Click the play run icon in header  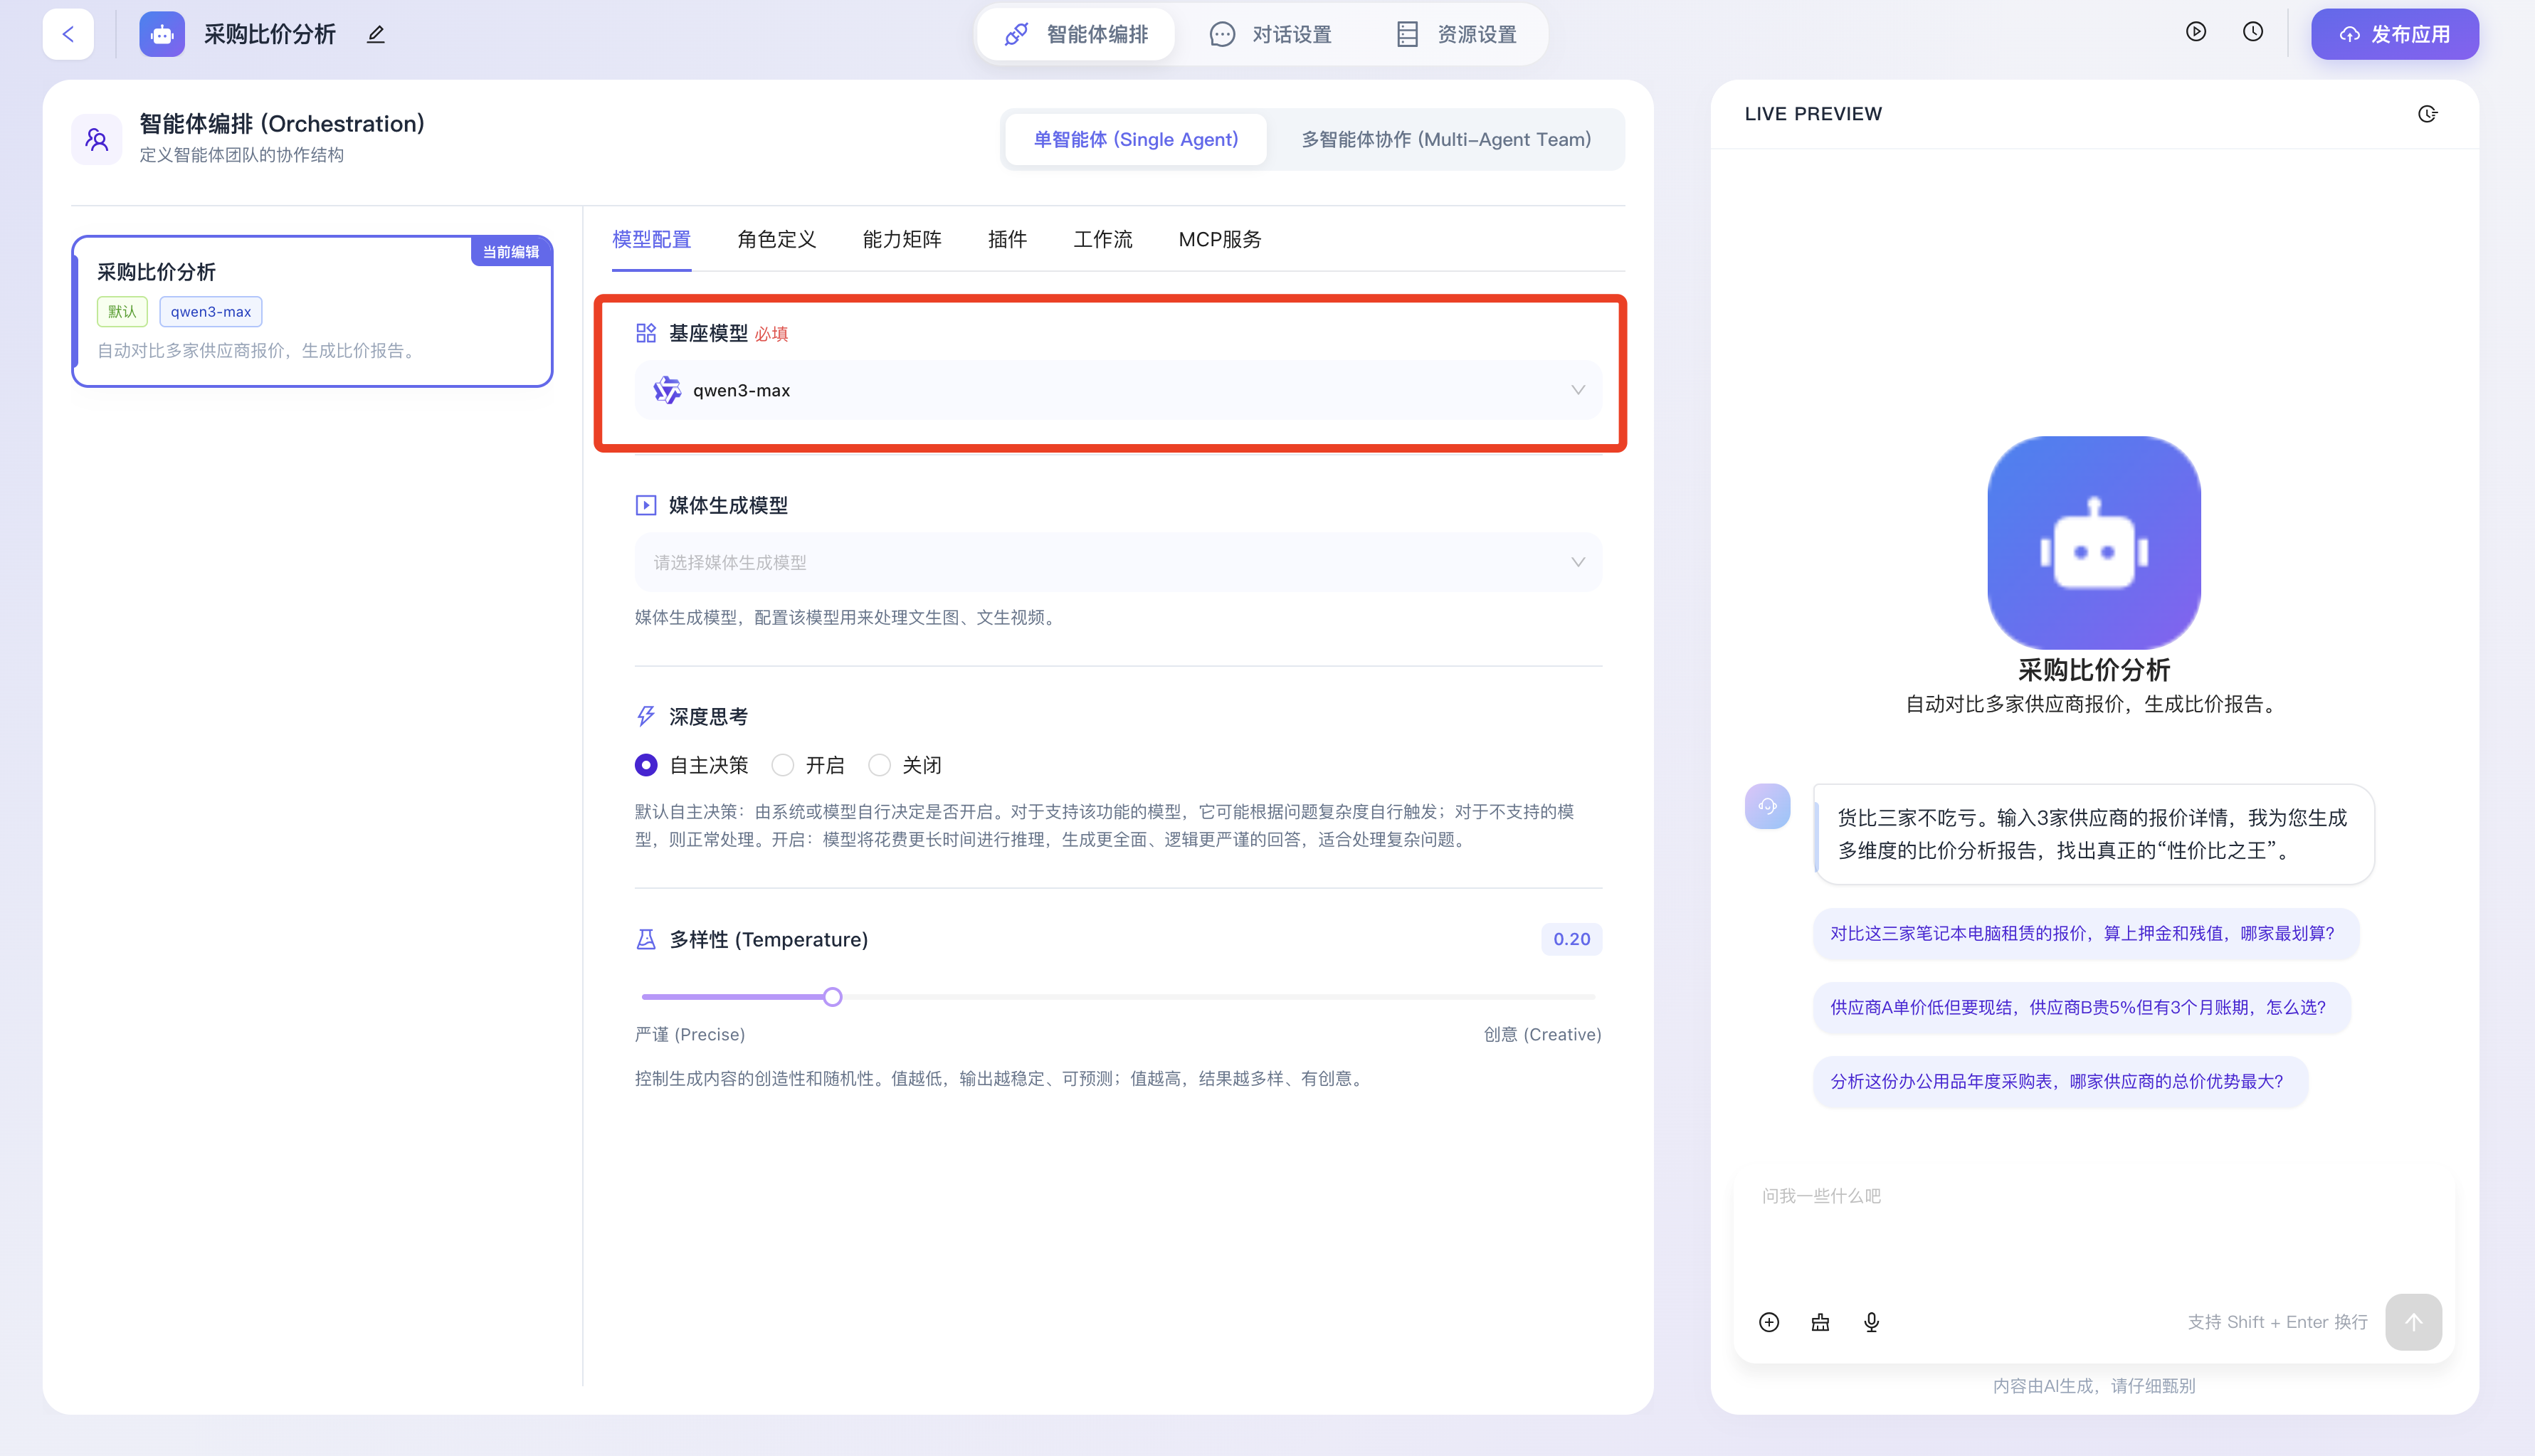(x=2195, y=32)
